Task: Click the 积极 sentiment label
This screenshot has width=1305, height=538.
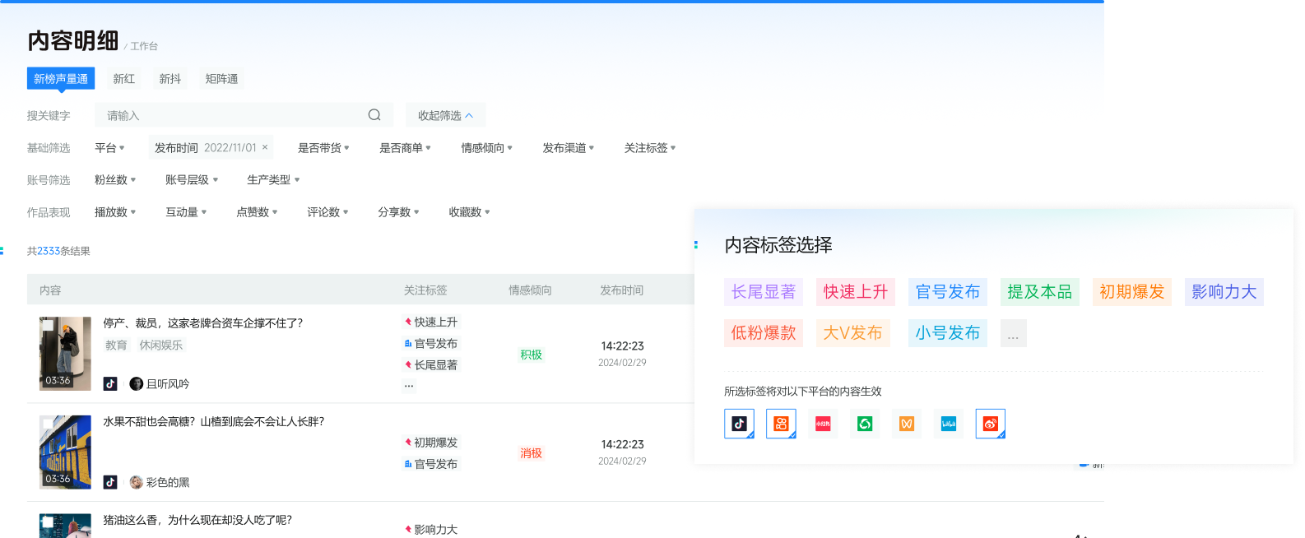Action: pos(531,355)
